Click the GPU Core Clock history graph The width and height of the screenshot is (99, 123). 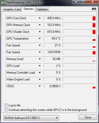click(79, 18)
